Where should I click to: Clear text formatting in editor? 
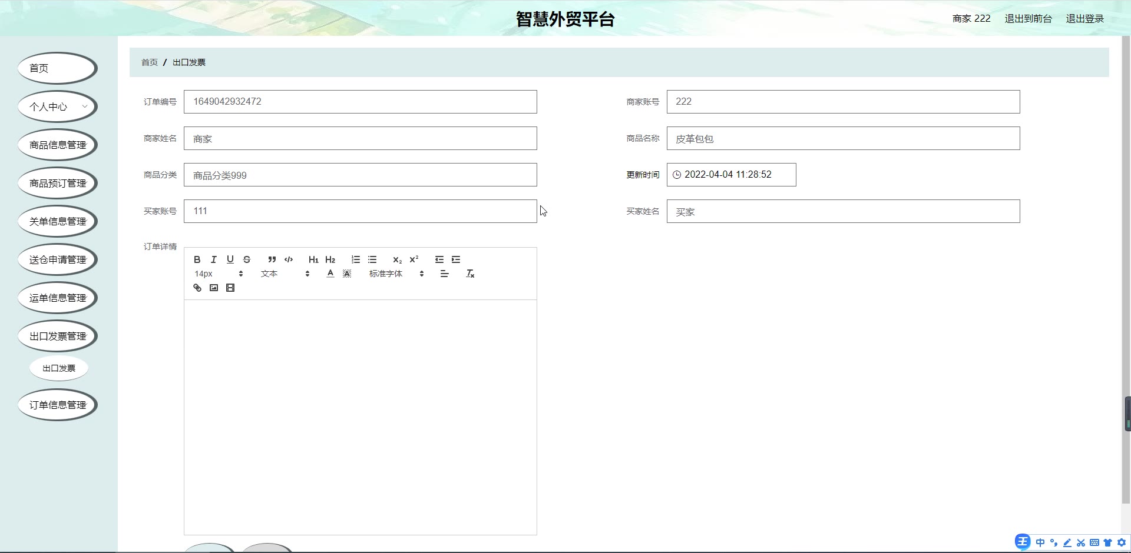point(470,274)
